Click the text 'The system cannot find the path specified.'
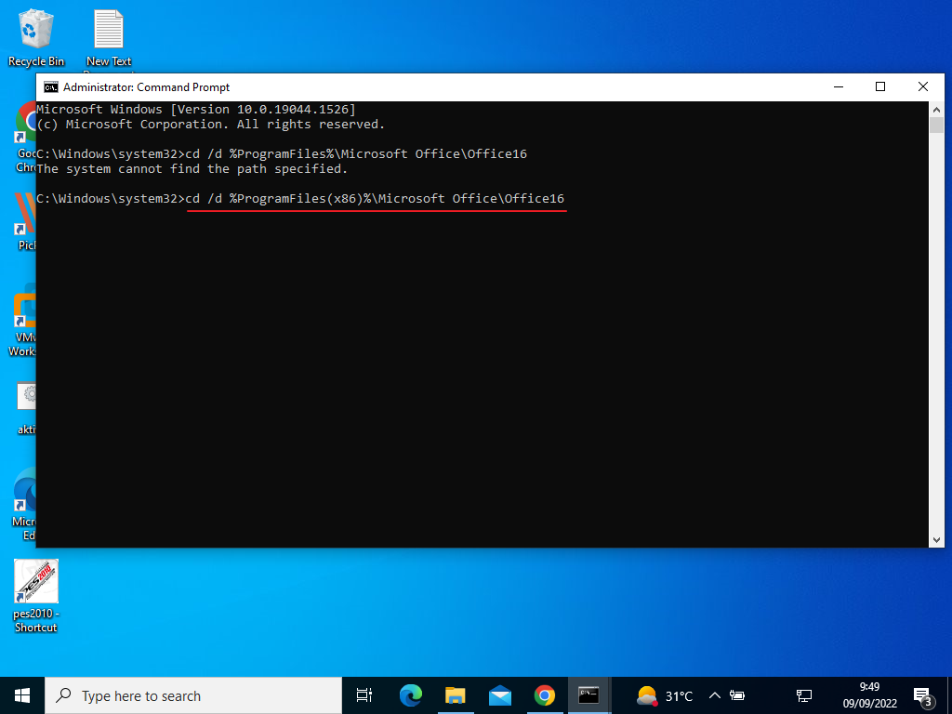 192,169
